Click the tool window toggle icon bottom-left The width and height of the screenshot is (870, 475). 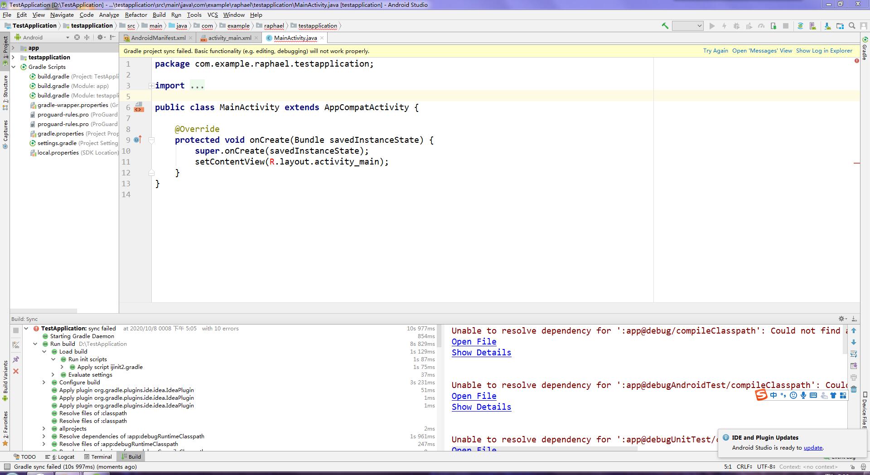click(7, 467)
